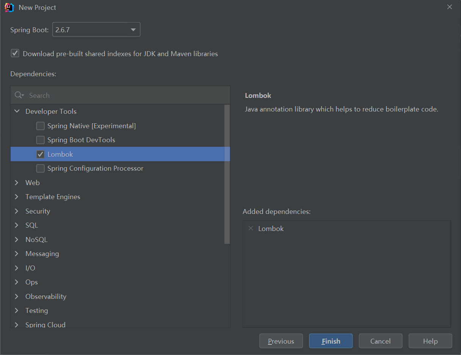Uncheck the Lombok checkbox
The width and height of the screenshot is (461, 355).
coord(40,154)
